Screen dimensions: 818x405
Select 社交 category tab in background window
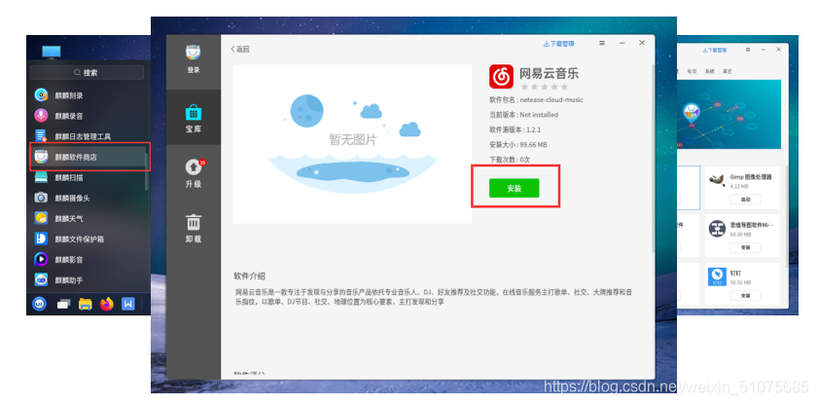coord(692,71)
